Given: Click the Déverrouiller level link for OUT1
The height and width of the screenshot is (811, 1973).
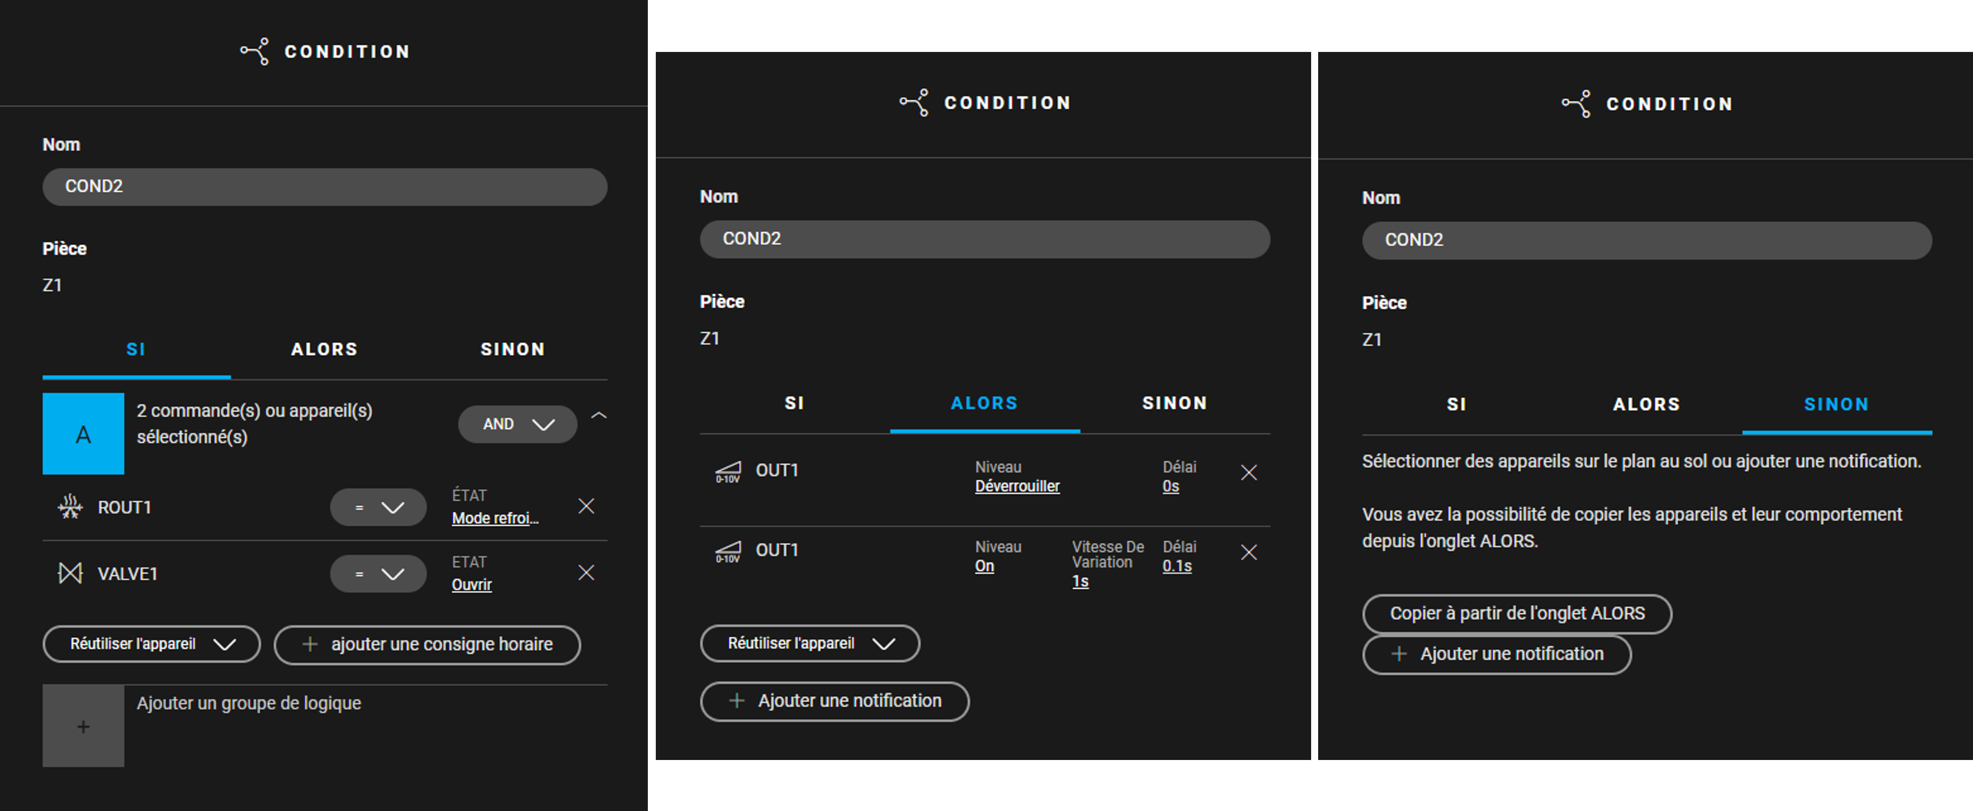Looking at the screenshot, I should coord(1017,486).
